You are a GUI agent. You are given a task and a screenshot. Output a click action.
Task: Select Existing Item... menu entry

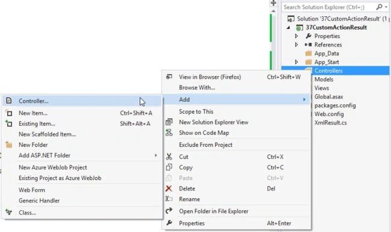(x=82, y=124)
